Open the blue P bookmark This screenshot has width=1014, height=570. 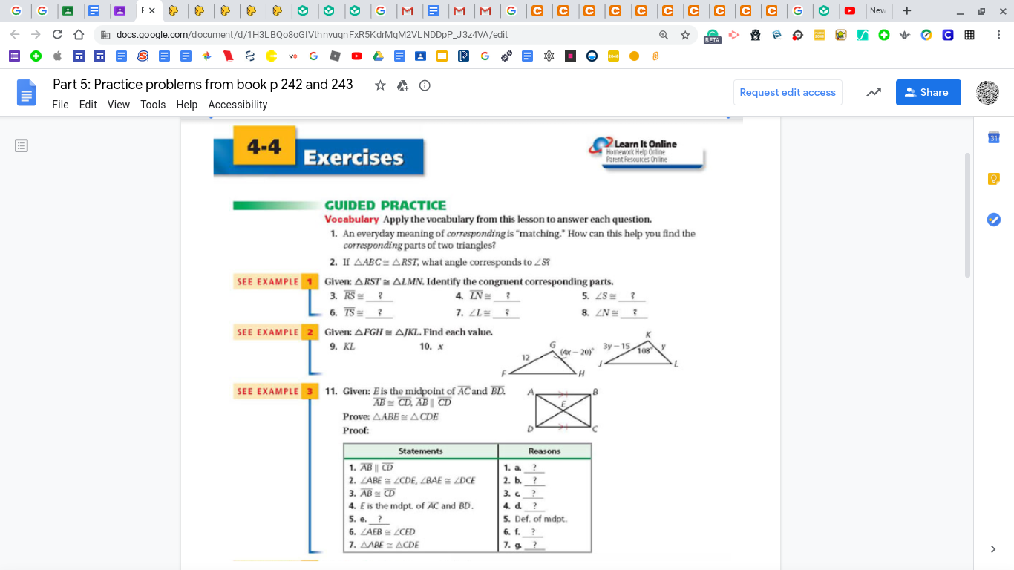(463, 56)
